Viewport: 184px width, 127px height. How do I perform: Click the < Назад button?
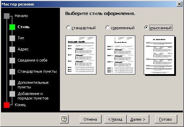click(x=115, y=119)
